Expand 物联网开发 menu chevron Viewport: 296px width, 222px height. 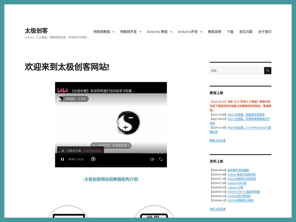pos(140,32)
